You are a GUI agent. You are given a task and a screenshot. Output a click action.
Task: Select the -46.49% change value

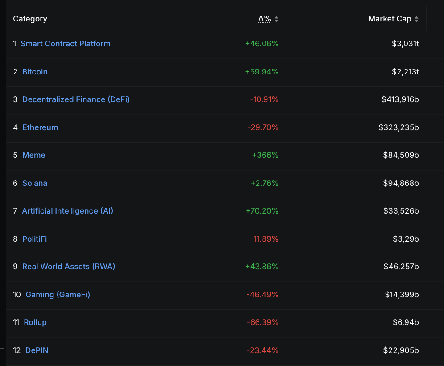coord(263,295)
